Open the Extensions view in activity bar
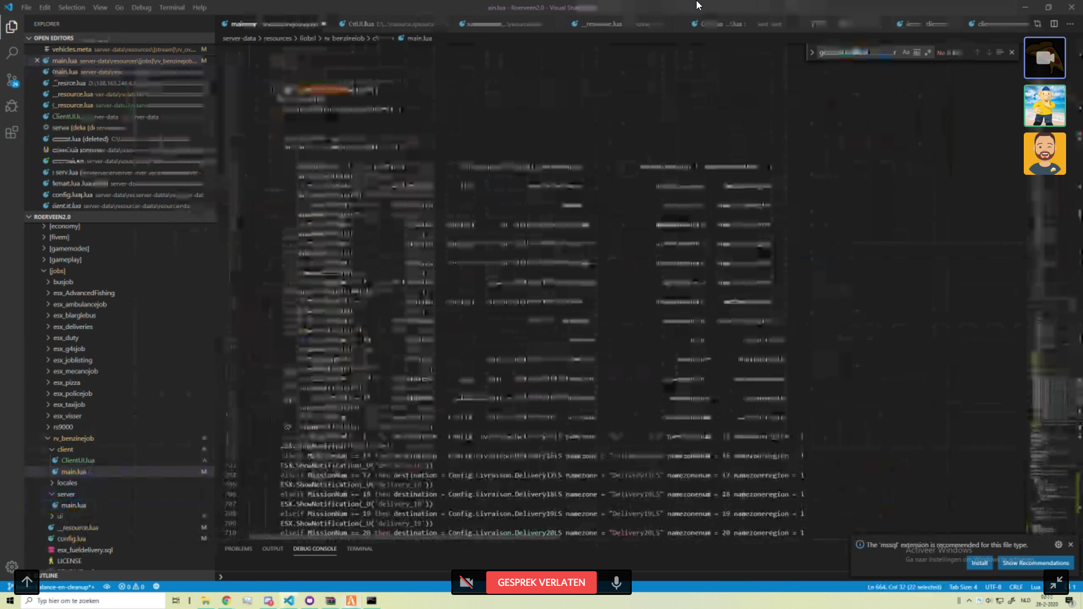This screenshot has width=1083, height=609. (12, 133)
